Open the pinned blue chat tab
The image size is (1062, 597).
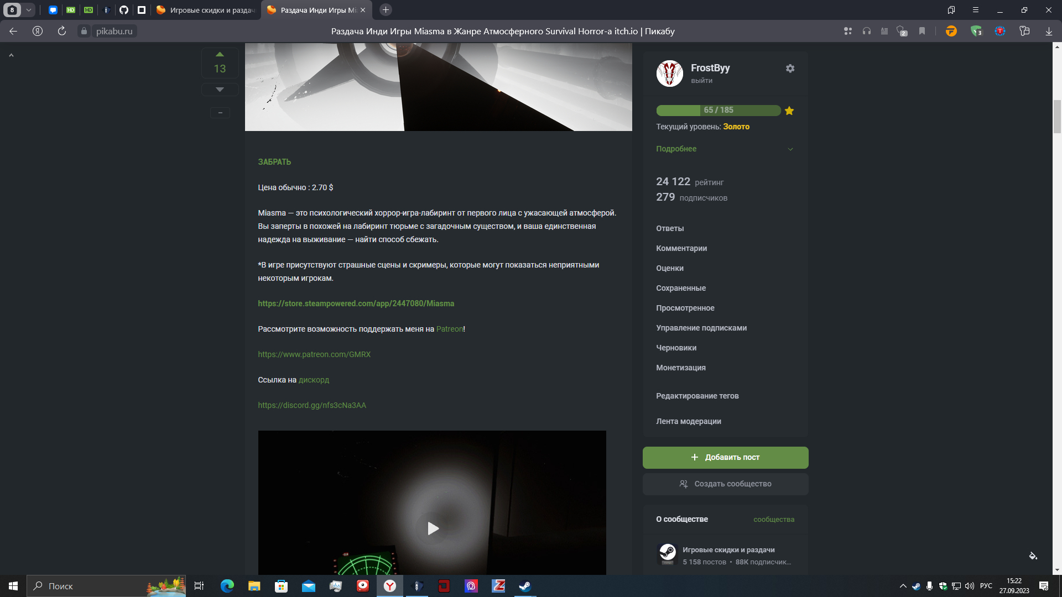click(53, 10)
